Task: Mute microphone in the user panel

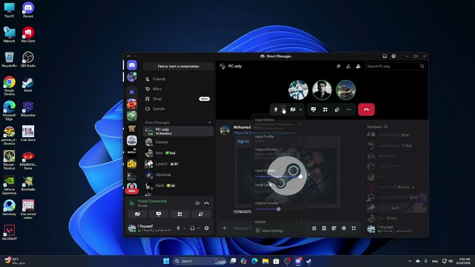Action: [178, 228]
